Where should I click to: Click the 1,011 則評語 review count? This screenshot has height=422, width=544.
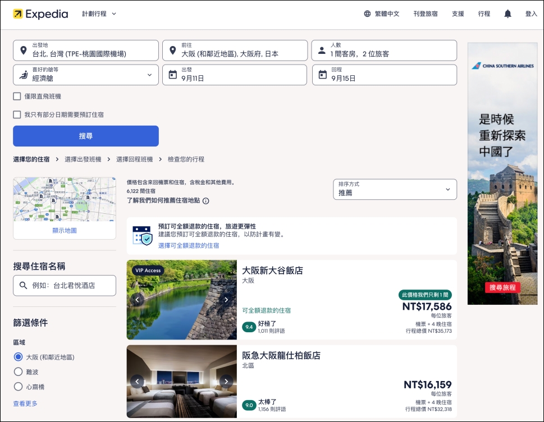(271, 331)
